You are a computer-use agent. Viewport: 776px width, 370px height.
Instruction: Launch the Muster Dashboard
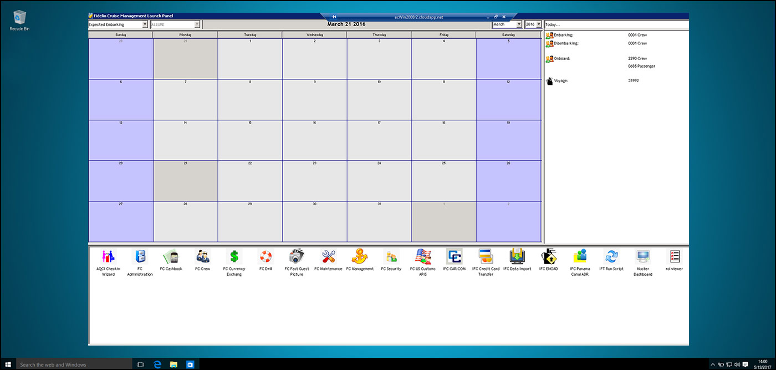point(643,262)
